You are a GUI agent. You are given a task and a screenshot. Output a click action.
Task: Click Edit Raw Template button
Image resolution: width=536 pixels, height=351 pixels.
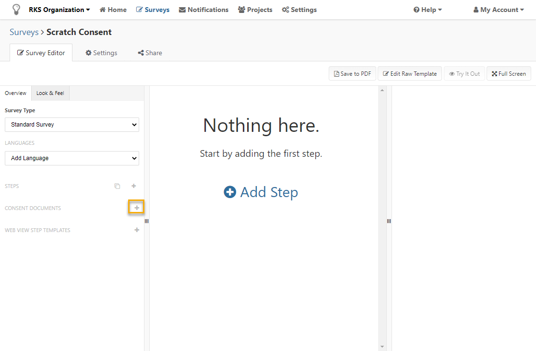tap(409, 74)
